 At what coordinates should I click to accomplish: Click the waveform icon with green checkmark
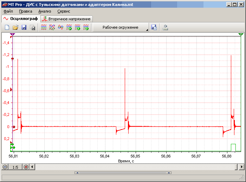69,27
